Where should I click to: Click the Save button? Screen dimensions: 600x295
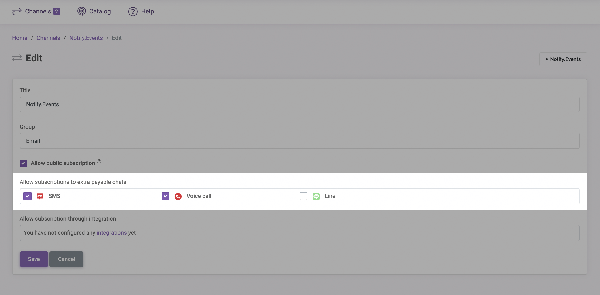[34, 259]
